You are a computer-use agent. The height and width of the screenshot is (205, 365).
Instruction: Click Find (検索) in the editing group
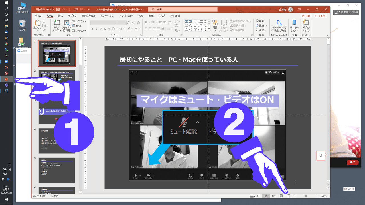click(260, 21)
